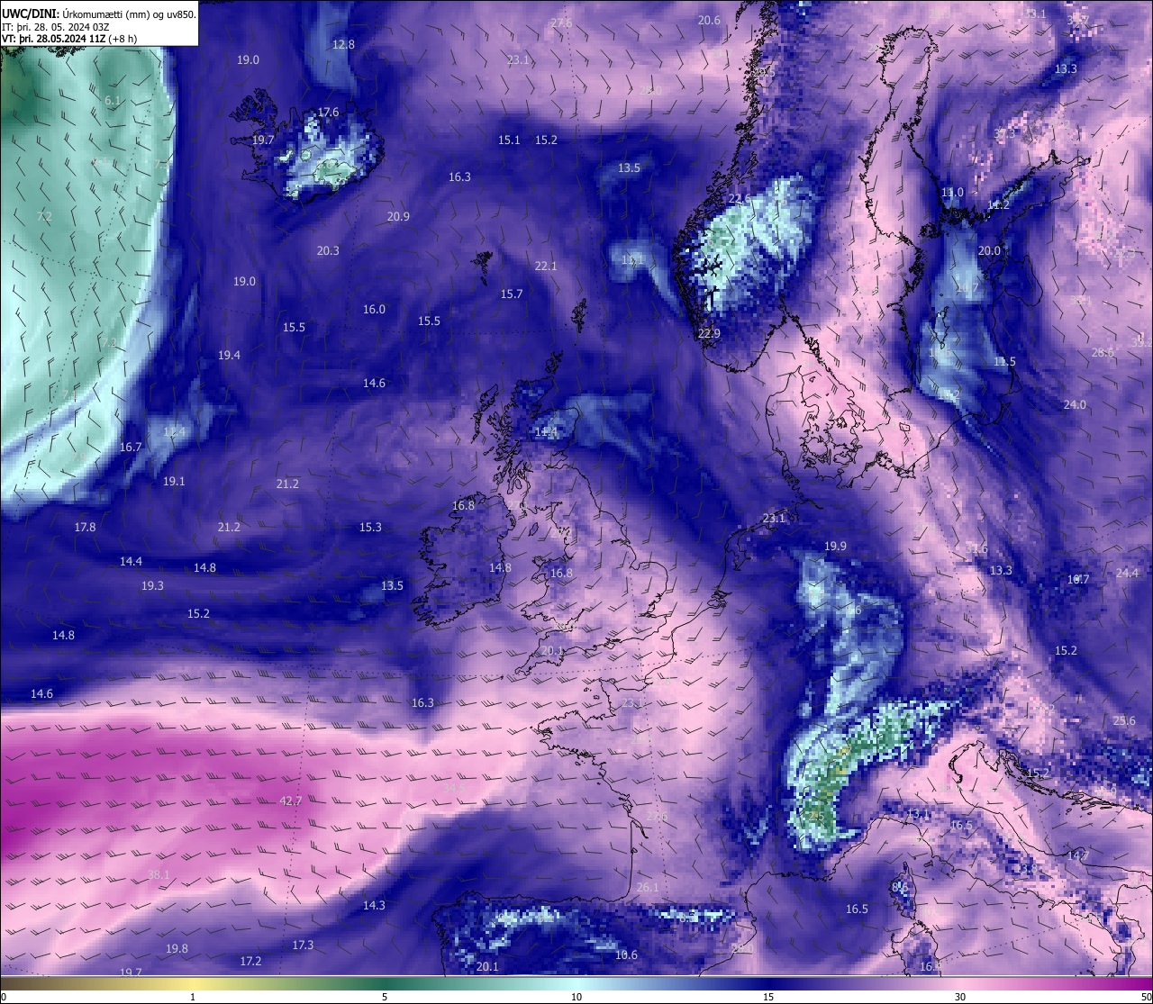
Task: Click the 16.7 value near the cyan region
Action: coord(131,447)
